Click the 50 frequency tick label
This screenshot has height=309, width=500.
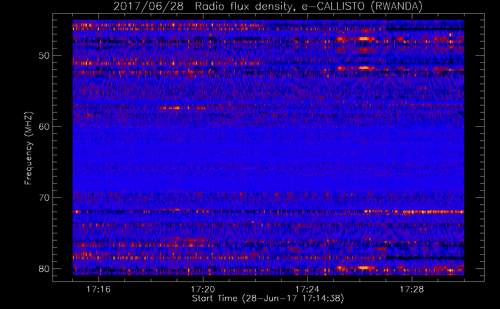[x=44, y=56]
